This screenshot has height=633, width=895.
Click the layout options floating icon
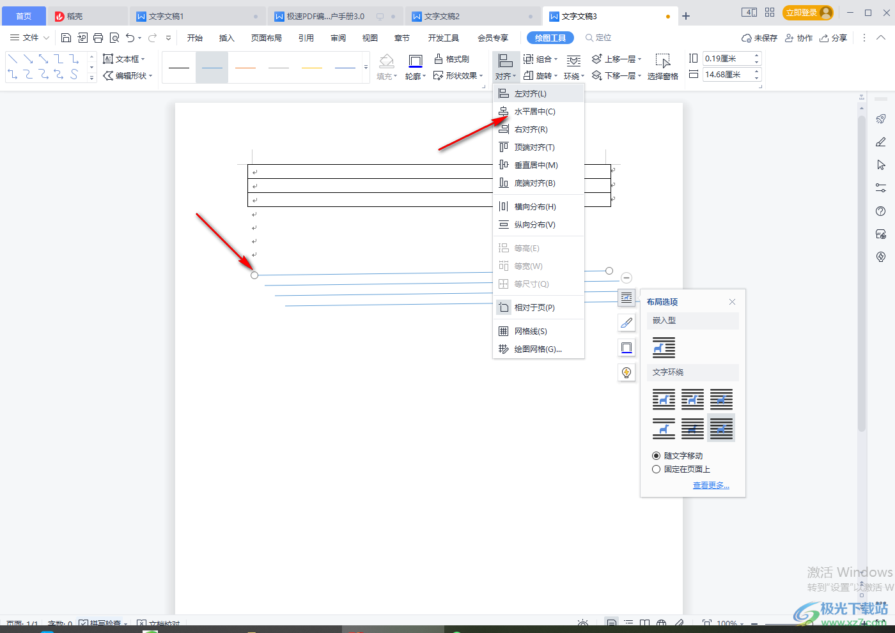(626, 297)
